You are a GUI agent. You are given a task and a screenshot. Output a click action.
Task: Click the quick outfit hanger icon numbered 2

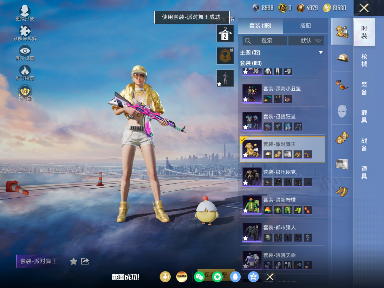[225, 33]
